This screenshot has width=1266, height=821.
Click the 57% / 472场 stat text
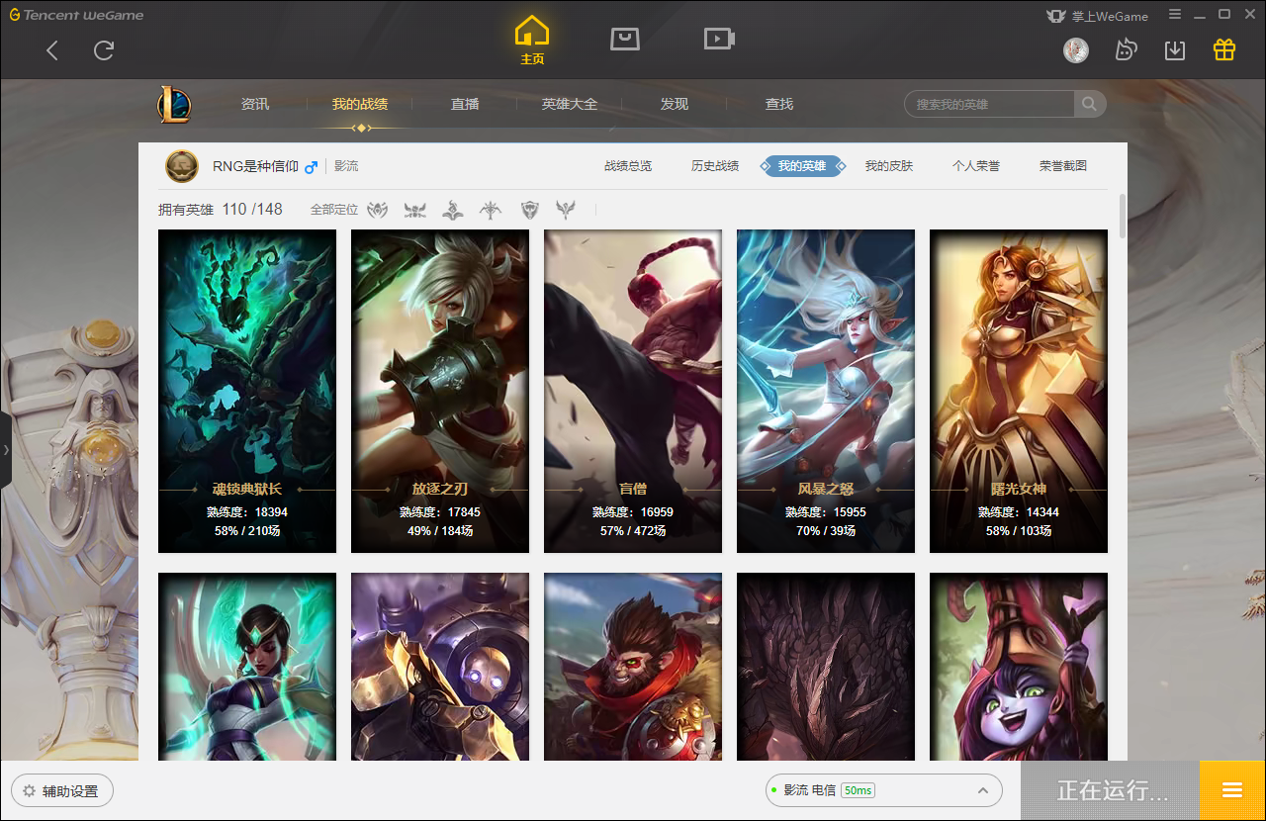point(633,531)
